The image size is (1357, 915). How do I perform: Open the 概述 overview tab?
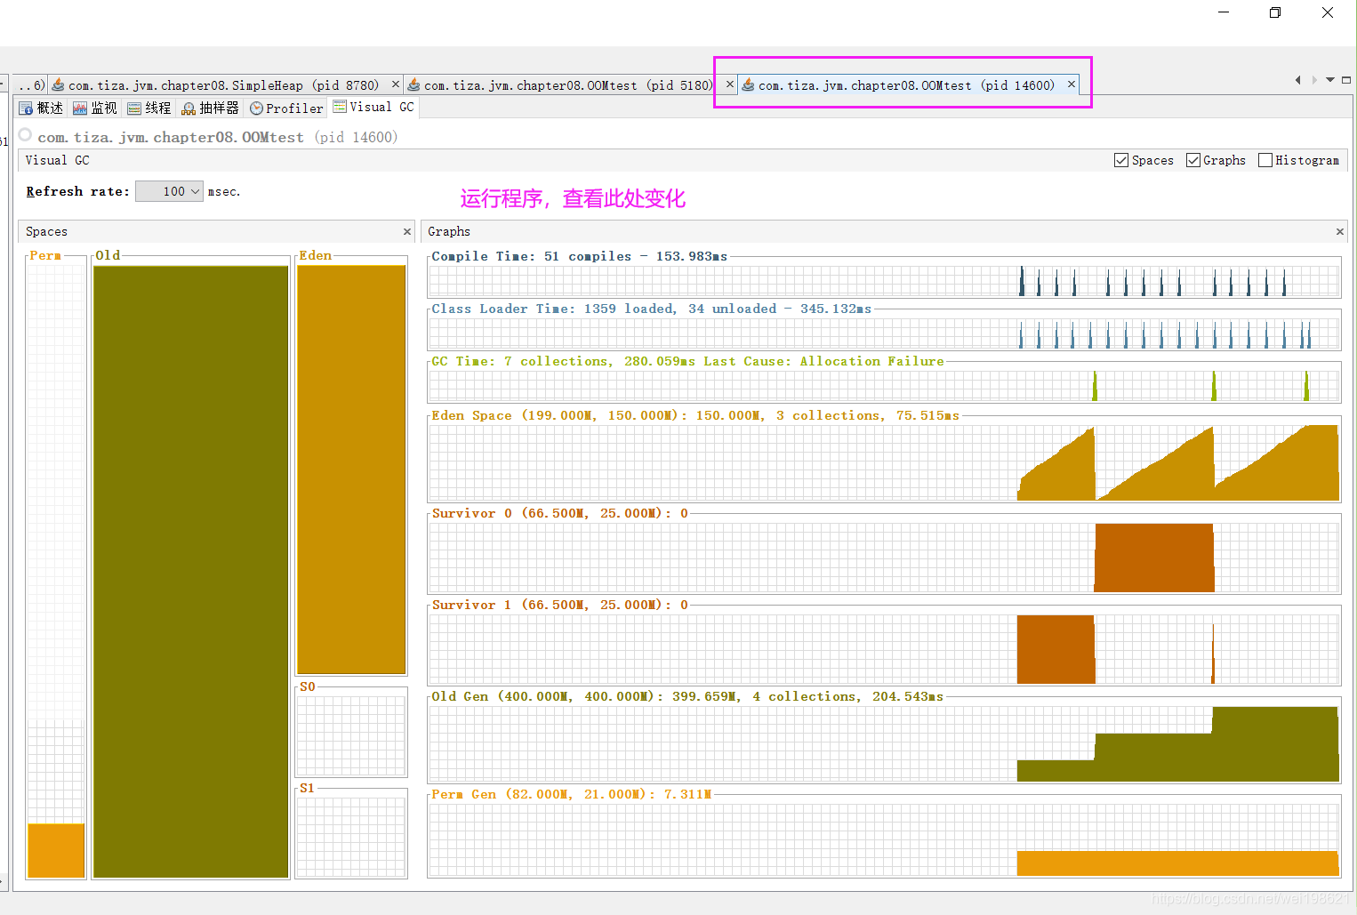(x=42, y=108)
